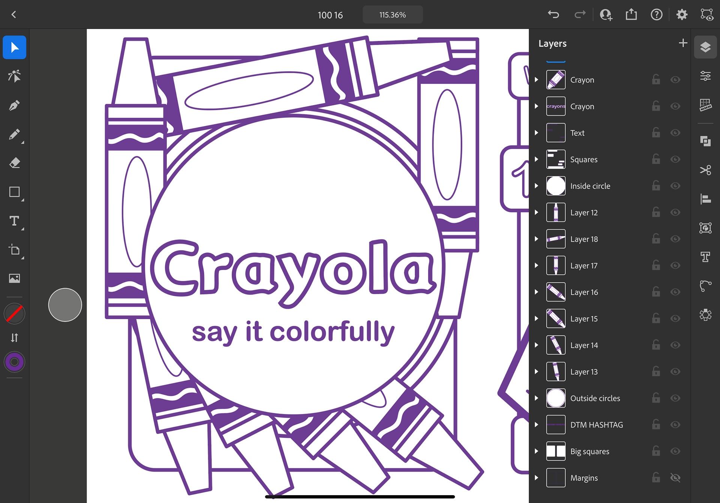720x503 pixels.
Task: Open the Help menu
Action: tap(656, 15)
